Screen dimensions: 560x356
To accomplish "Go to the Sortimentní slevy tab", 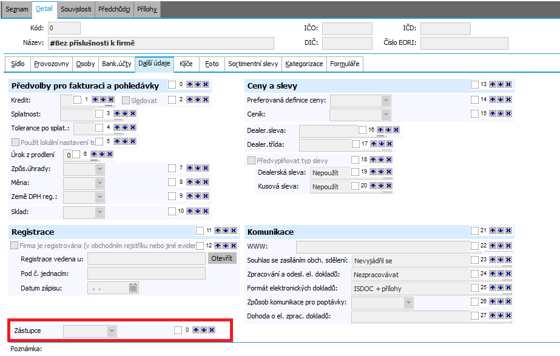I will pos(253,64).
